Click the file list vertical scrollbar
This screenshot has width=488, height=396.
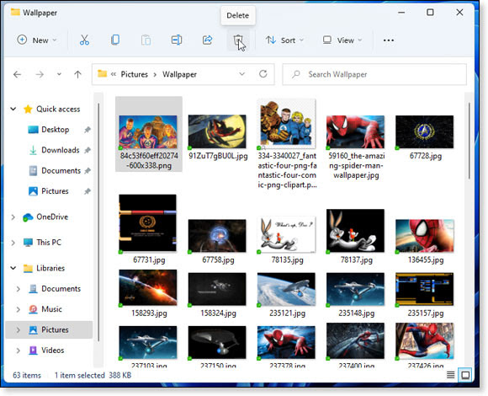(x=469, y=140)
